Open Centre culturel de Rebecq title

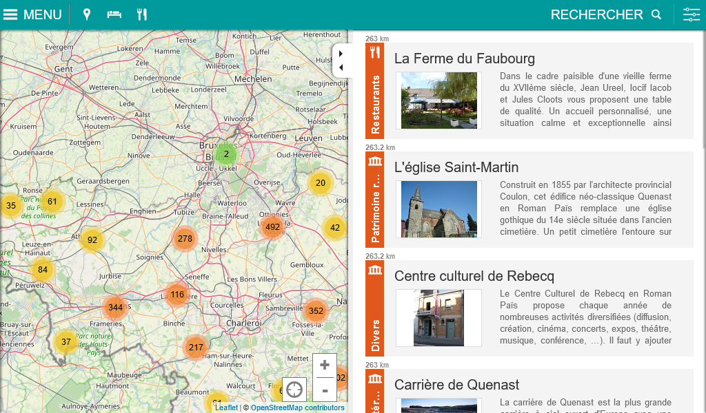coord(474,276)
